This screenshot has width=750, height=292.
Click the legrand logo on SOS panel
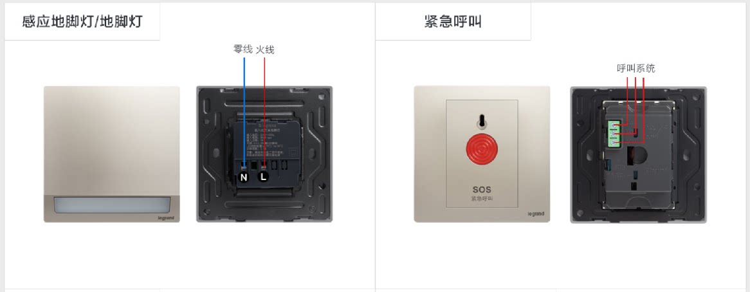click(x=536, y=214)
